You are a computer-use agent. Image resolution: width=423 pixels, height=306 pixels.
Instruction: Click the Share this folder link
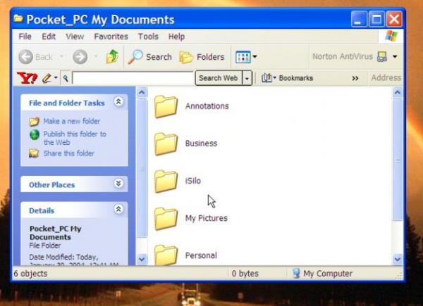[68, 153]
